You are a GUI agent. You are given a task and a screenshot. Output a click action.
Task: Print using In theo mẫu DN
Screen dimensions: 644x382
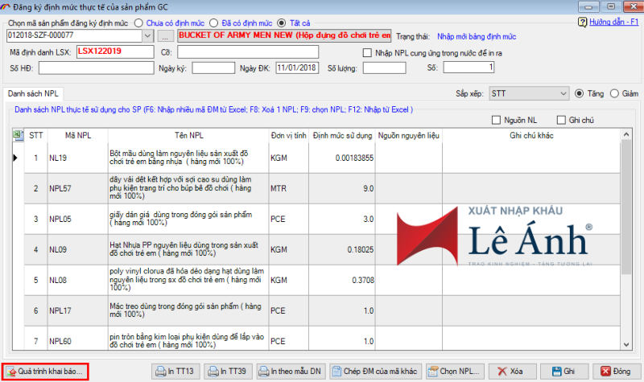coord(291,372)
